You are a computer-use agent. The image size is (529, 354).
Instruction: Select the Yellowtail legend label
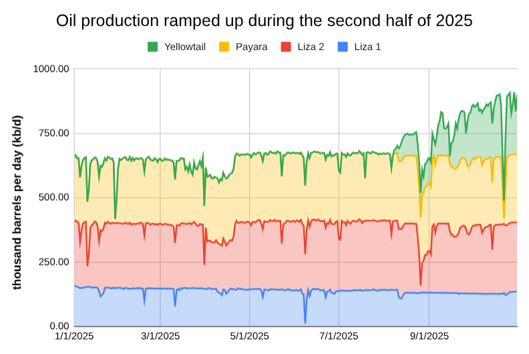185,47
